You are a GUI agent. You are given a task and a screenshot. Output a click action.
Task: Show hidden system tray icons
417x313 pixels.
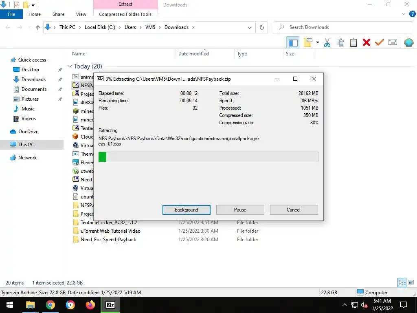tap(345, 305)
